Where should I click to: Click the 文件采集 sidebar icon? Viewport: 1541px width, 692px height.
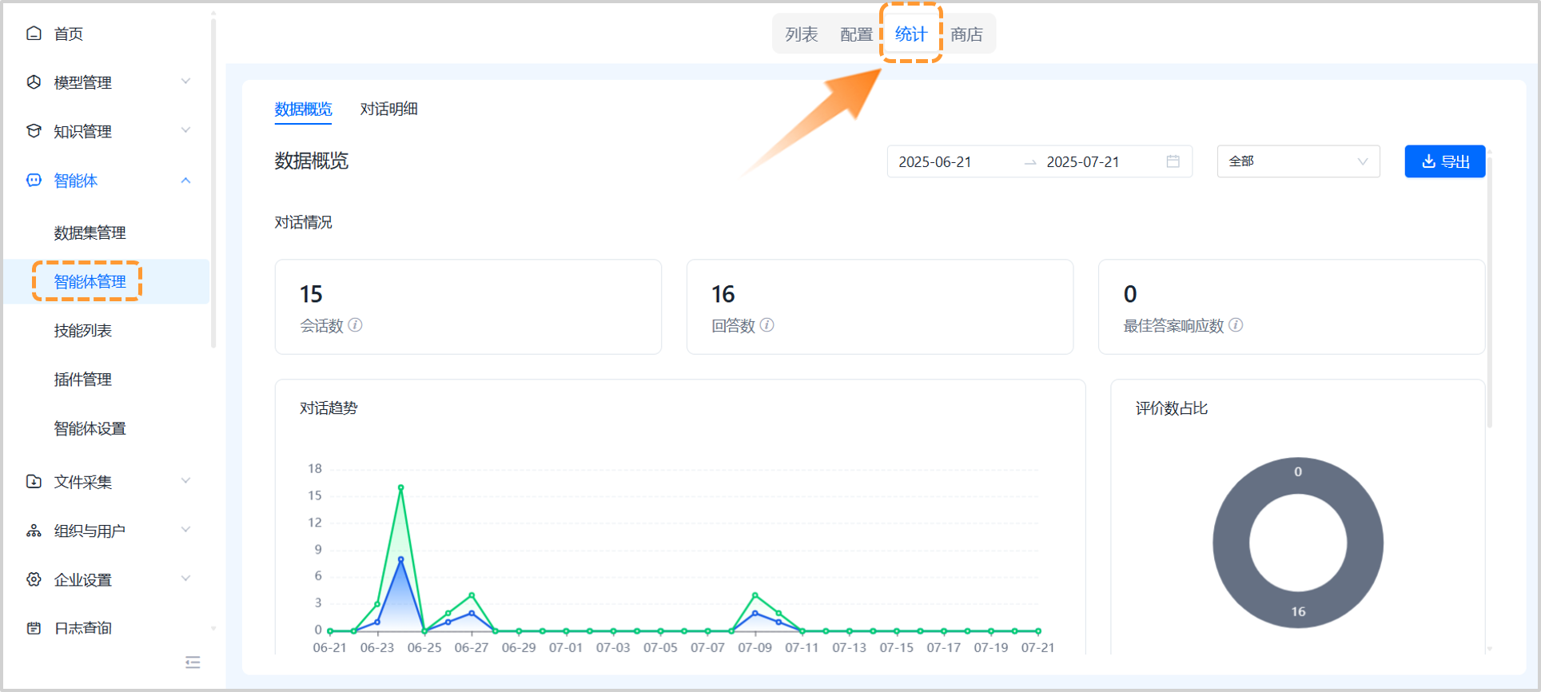click(x=34, y=482)
